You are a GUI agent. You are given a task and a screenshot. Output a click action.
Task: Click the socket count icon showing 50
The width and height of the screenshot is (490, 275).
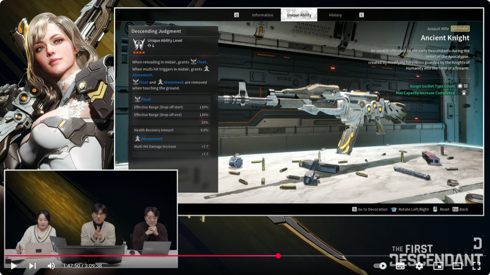tap(460, 86)
